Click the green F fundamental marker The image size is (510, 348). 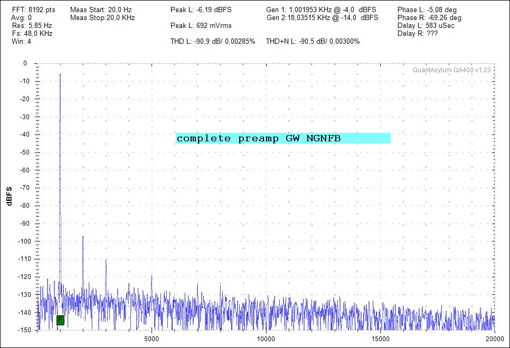tap(61, 320)
